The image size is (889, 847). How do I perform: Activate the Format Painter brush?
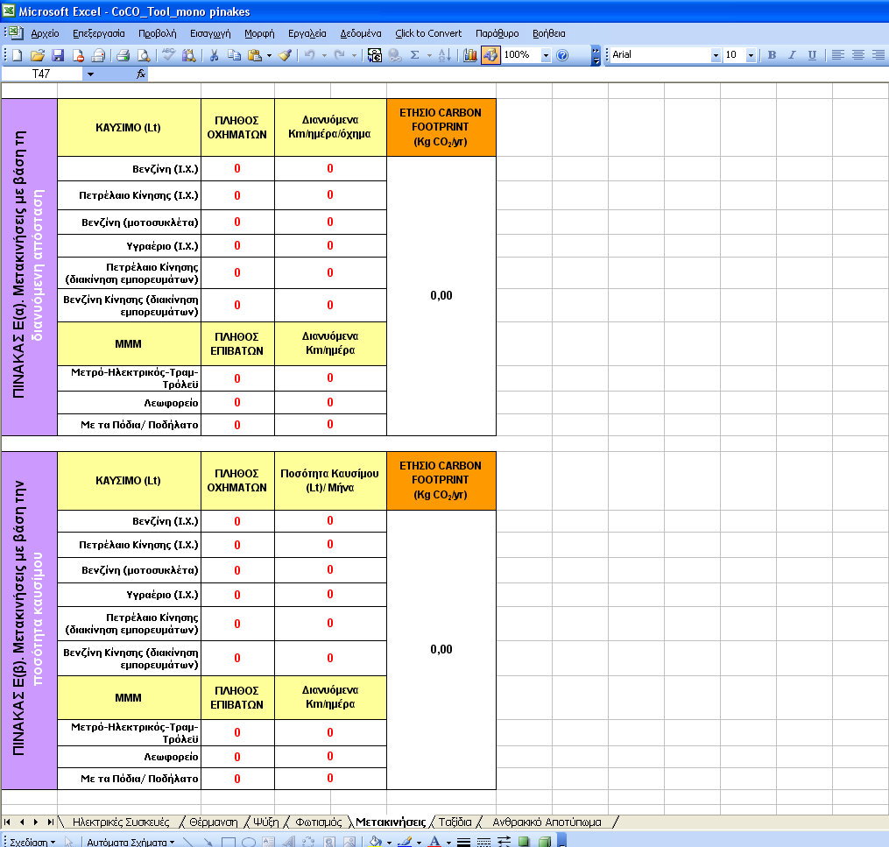[x=286, y=55]
